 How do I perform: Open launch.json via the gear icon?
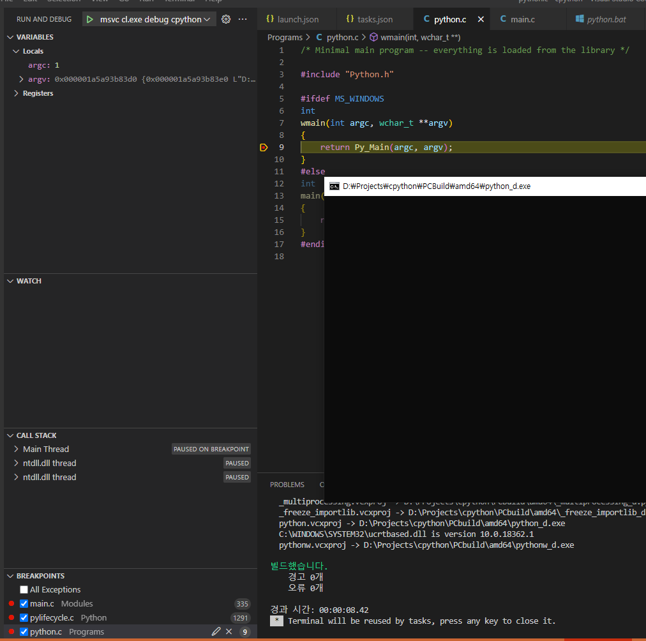(225, 19)
